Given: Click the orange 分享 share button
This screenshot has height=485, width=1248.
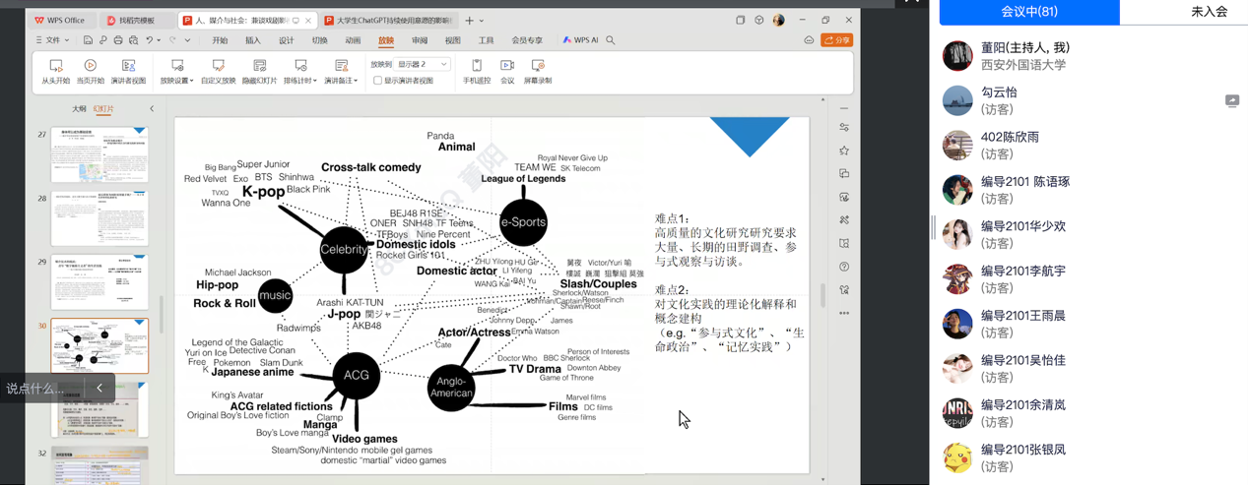Looking at the screenshot, I should point(837,40).
